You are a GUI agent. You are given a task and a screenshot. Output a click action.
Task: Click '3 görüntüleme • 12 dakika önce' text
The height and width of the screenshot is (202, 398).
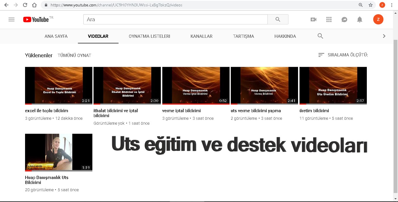(54, 118)
